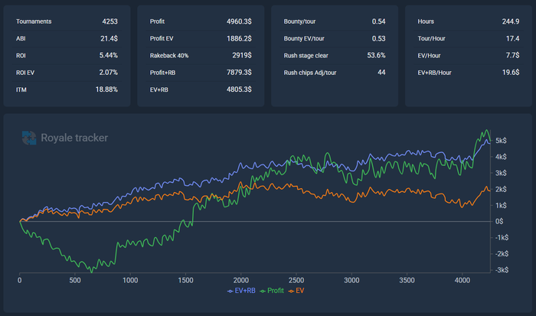Click the Profit+RB value 7879.3$

(x=239, y=73)
